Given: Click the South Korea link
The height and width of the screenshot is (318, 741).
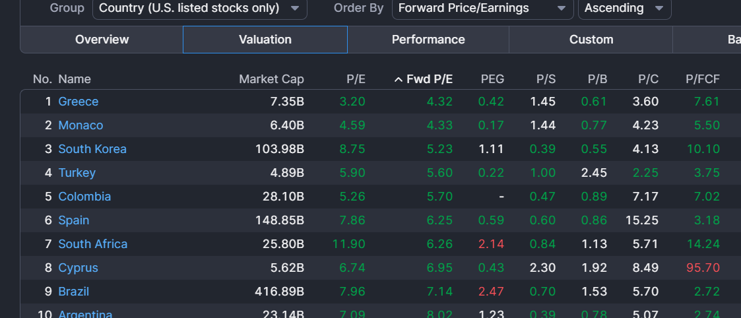Looking at the screenshot, I should [92, 149].
